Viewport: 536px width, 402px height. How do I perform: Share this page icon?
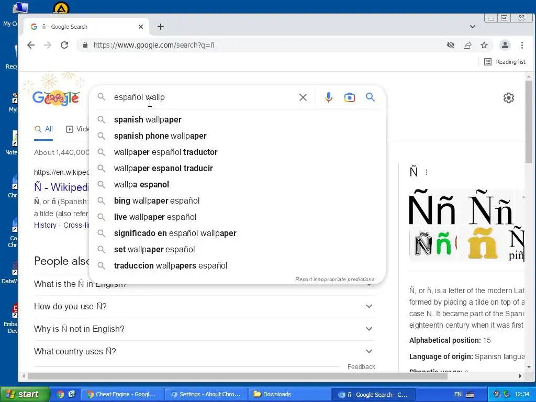[467, 45]
